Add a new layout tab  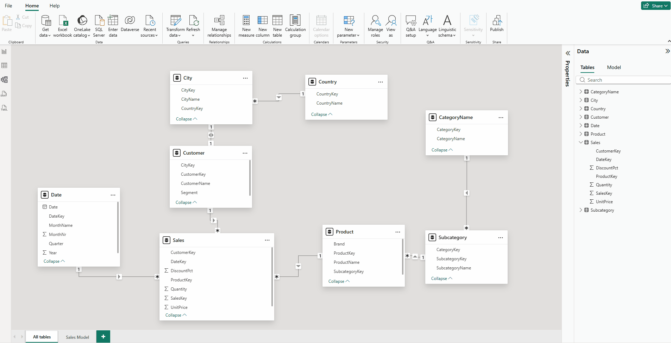103,337
